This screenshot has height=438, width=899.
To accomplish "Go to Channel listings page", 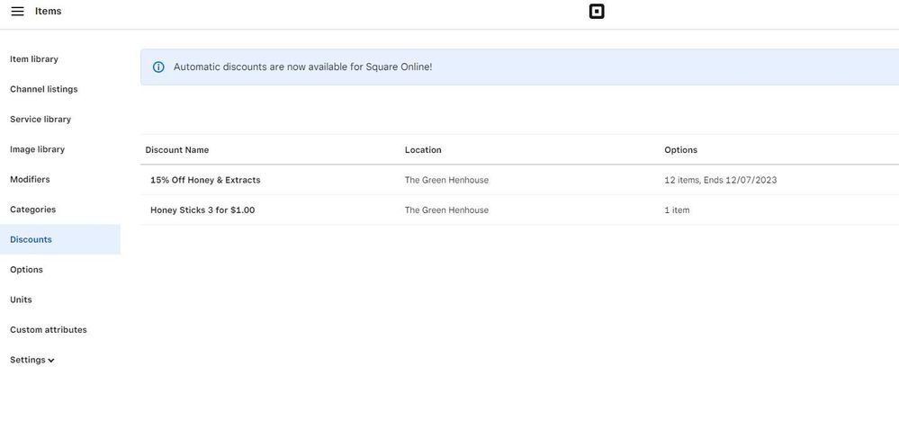I will 43,89.
